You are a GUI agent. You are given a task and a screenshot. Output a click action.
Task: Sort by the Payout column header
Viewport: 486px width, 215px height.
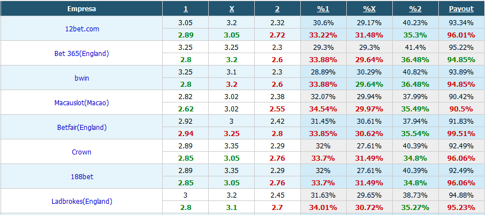461,9
